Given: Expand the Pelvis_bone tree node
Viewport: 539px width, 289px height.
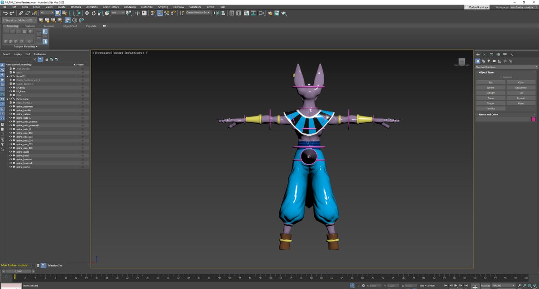Looking at the screenshot, I should click(x=7, y=99).
